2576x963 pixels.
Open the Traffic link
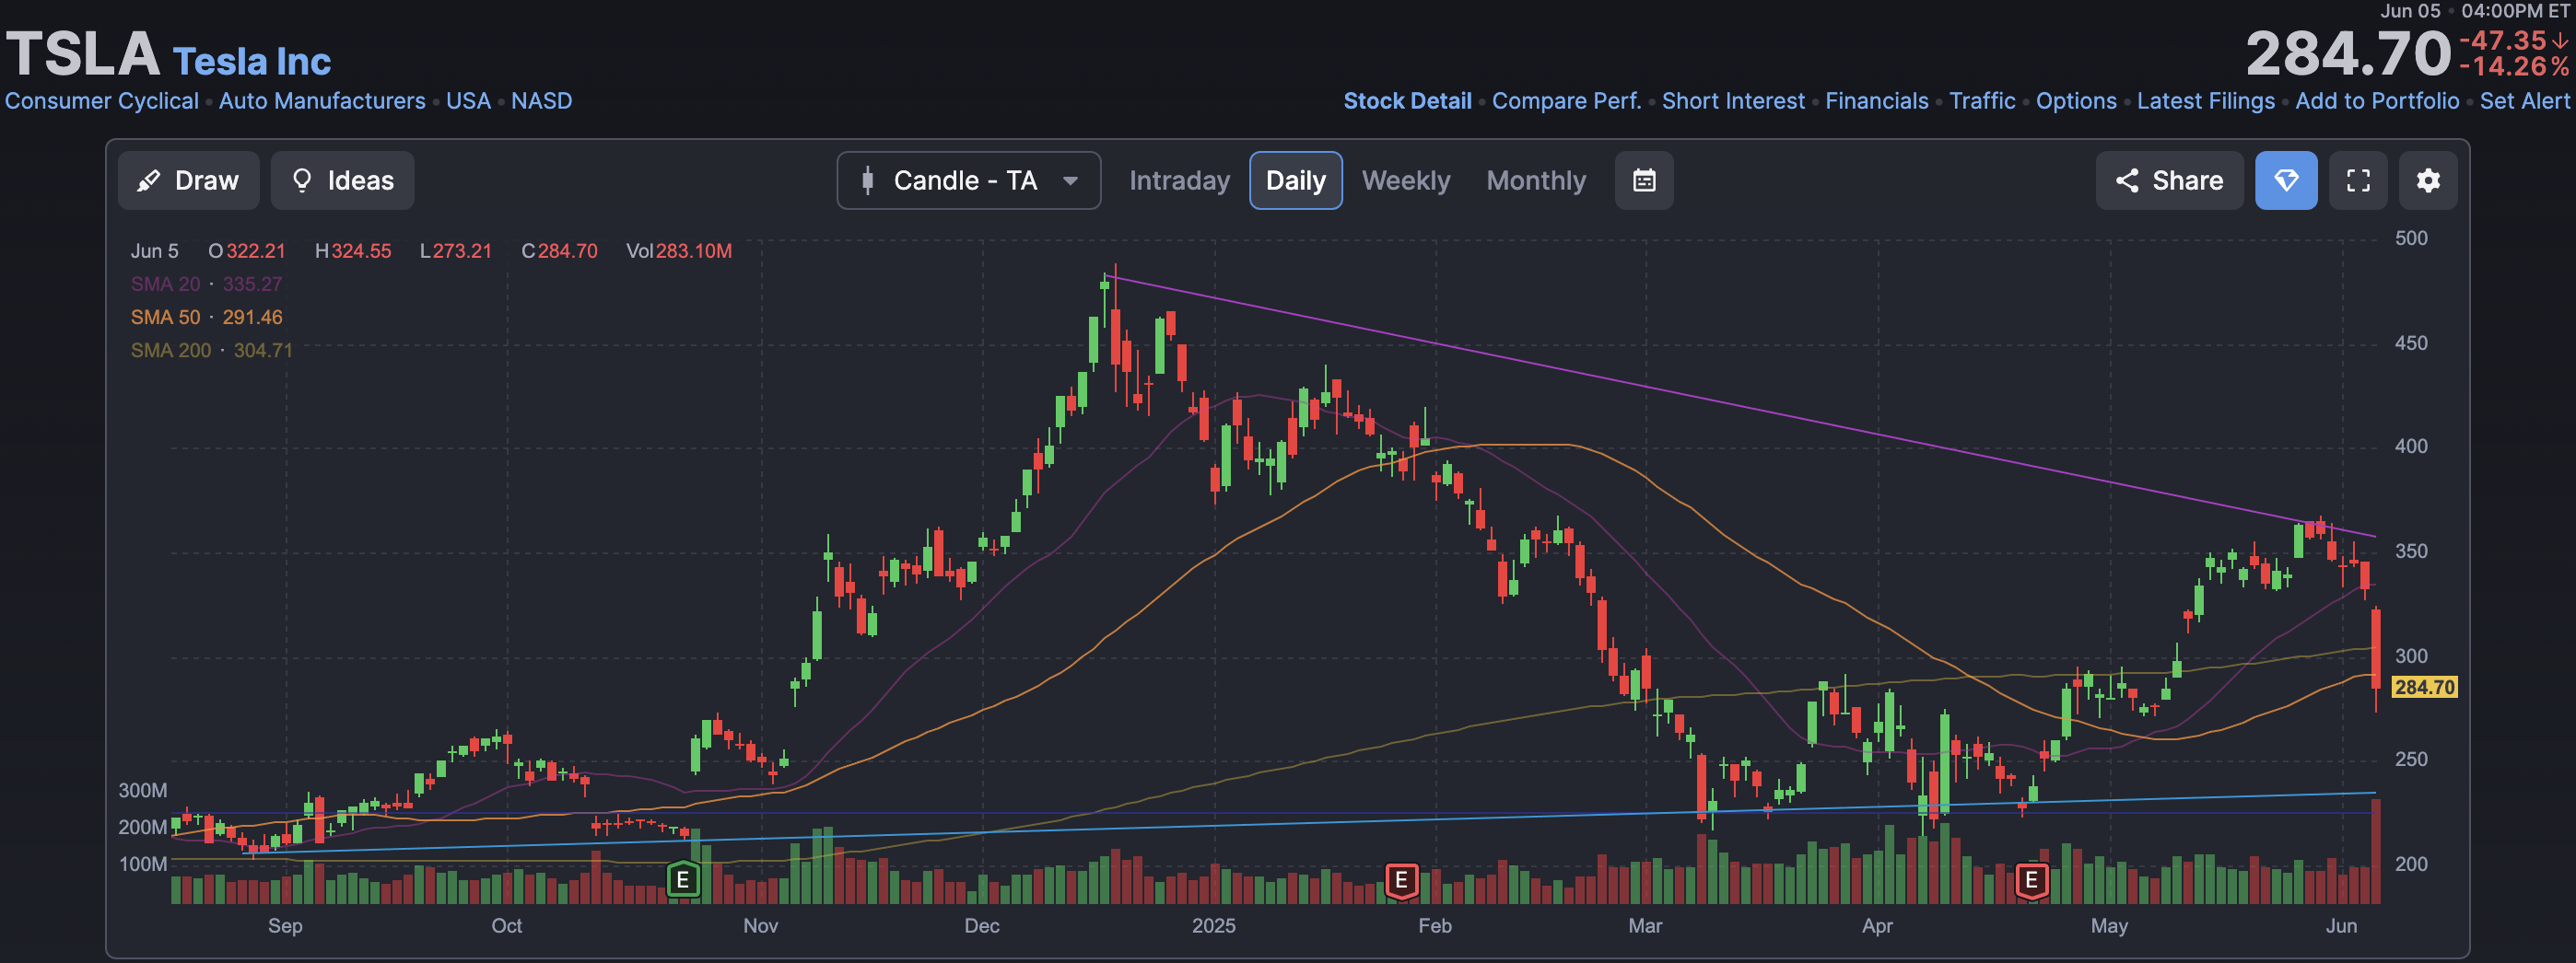pos(1982,101)
